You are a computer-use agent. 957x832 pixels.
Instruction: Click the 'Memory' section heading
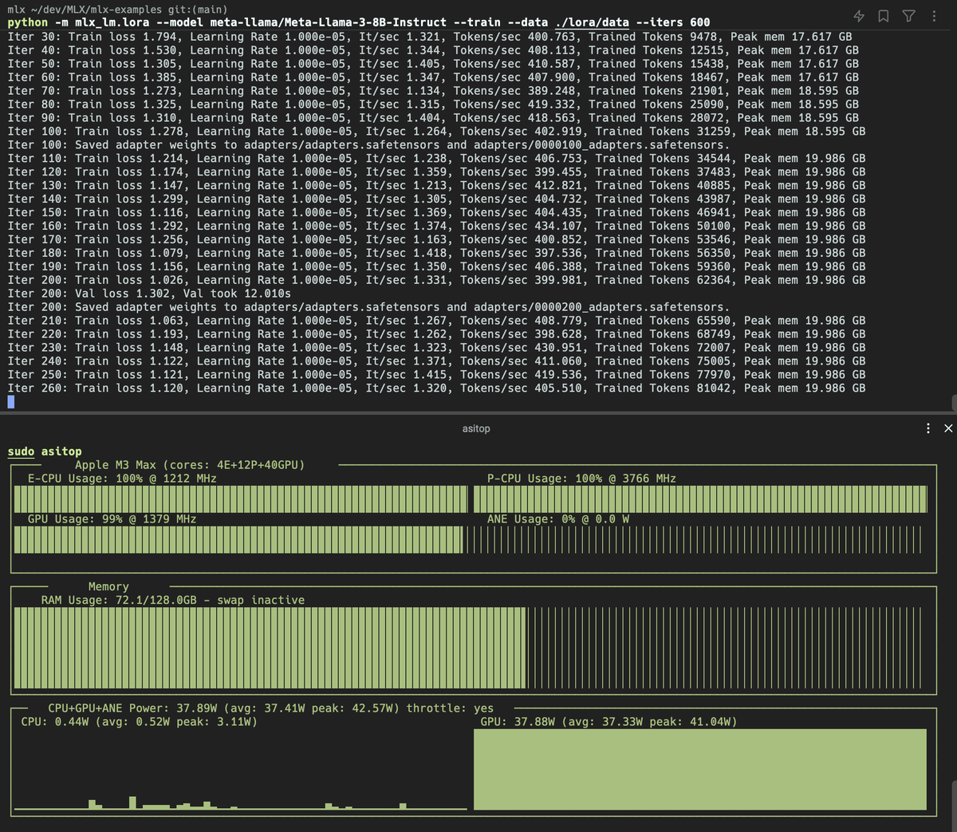point(108,586)
